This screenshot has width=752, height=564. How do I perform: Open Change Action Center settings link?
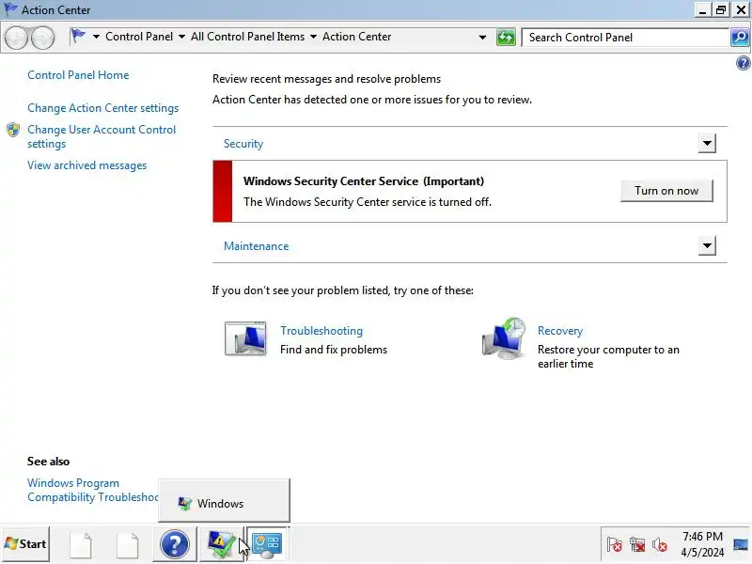tap(103, 108)
